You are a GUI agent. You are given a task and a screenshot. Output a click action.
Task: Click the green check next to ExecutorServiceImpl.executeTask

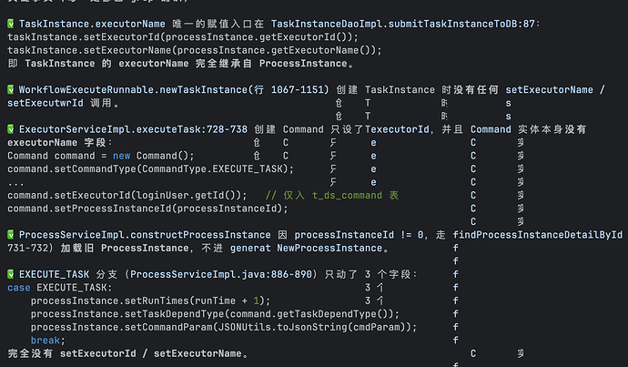pyautogui.click(x=11, y=129)
